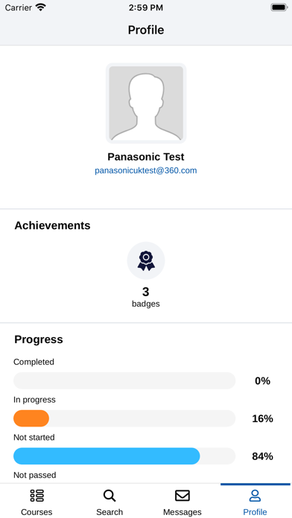Viewport: 292px width, 518px height.
Task: Switch to the Messages tab label
Action: (182, 512)
